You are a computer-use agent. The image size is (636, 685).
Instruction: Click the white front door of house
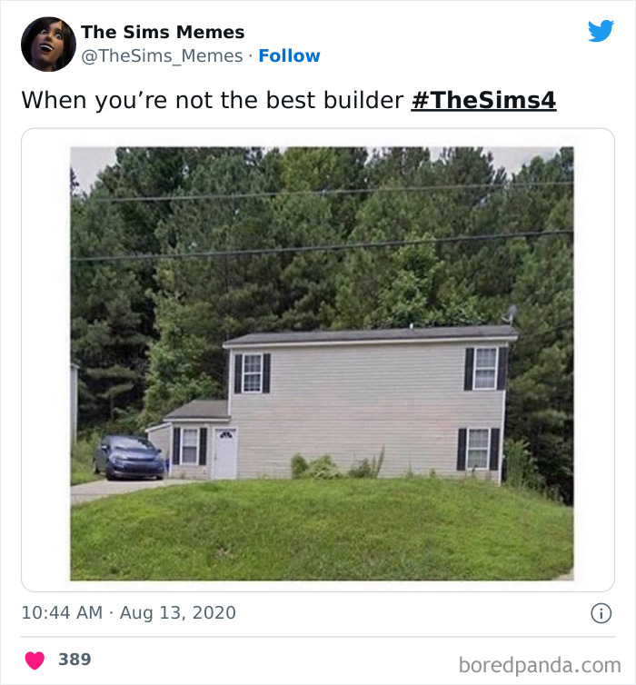click(225, 453)
